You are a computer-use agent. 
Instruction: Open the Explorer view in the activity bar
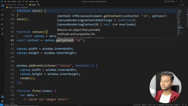click(x=2, y=5)
